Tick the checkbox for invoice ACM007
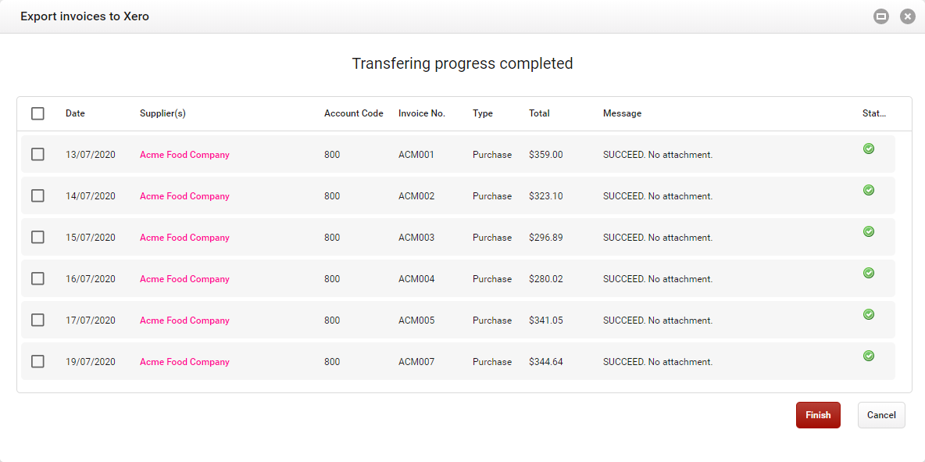925x462 pixels. pyautogui.click(x=37, y=362)
